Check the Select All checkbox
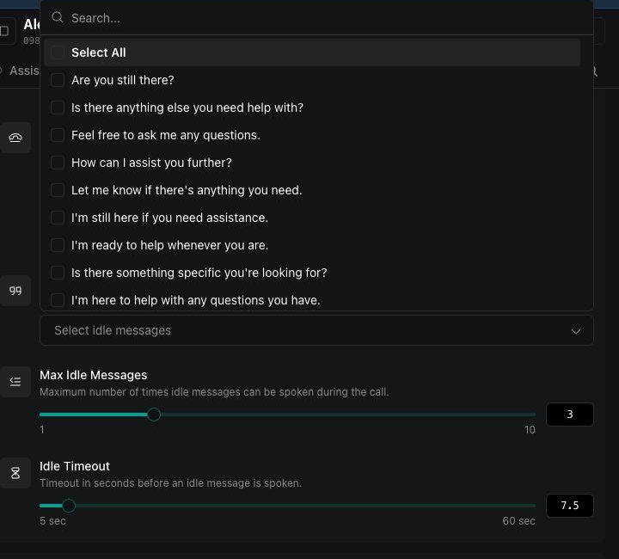 coord(58,52)
